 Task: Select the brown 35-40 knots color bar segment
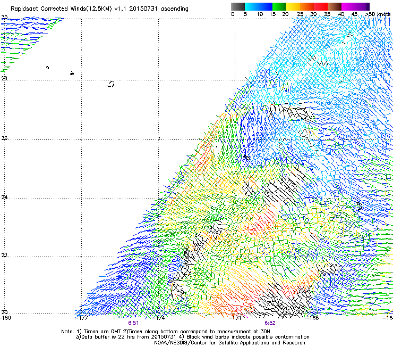pyautogui.click(x=335, y=6)
